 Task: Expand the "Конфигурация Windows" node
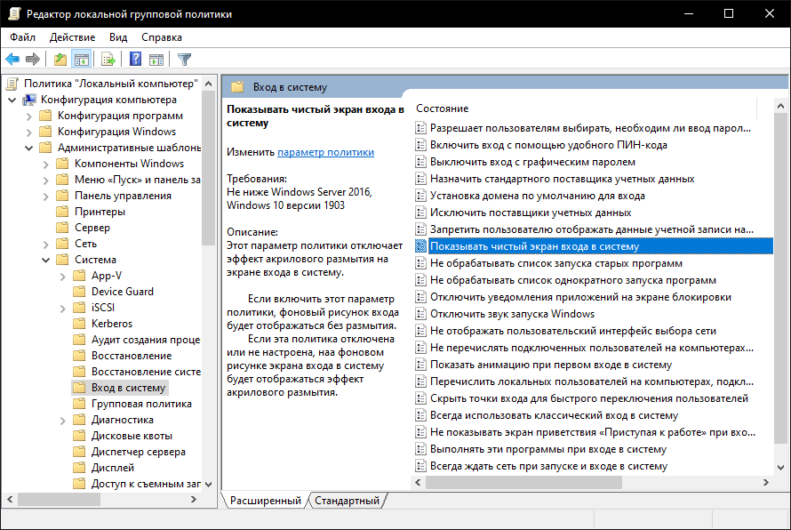pyautogui.click(x=29, y=132)
